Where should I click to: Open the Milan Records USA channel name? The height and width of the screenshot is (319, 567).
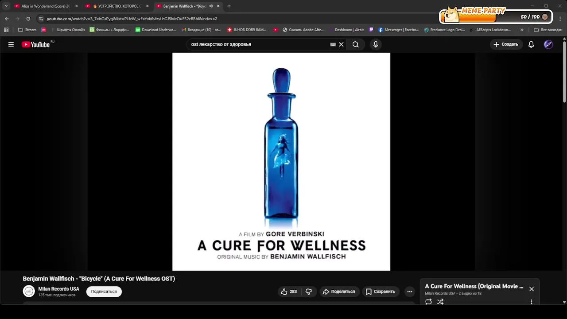58,289
